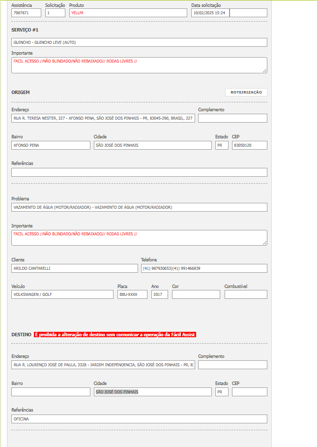Click the Problema field about vazamento
The height and width of the screenshot is (447, 317).
pyautogui.click(x=139, y=207)
